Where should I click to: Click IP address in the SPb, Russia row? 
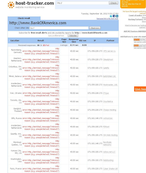pos(95,118)
